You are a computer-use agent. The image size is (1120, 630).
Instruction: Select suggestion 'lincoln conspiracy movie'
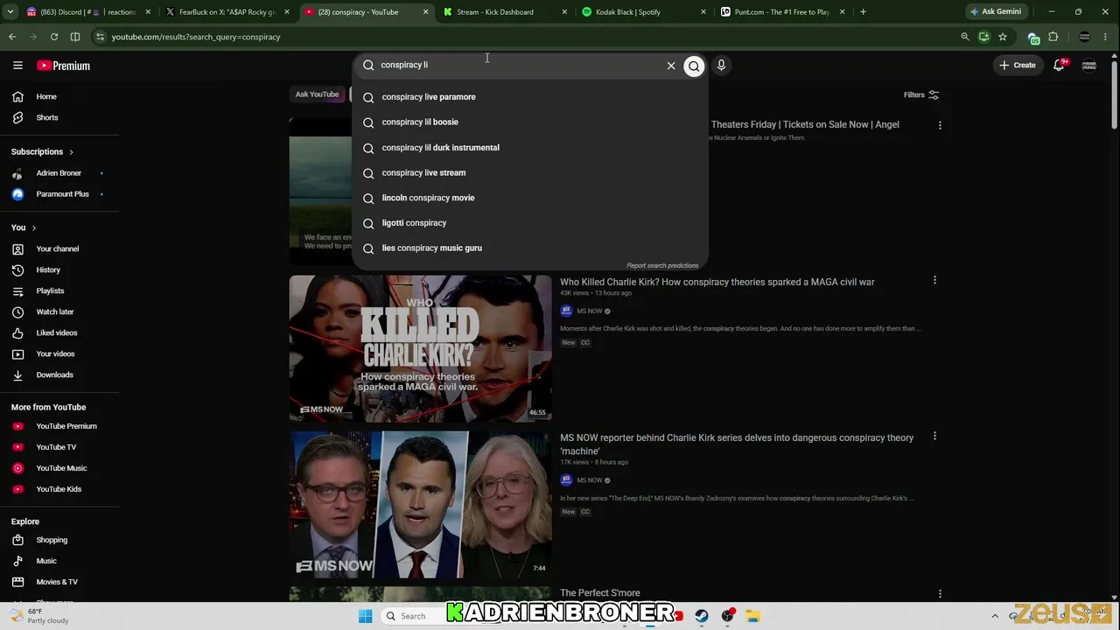point(529,198)
